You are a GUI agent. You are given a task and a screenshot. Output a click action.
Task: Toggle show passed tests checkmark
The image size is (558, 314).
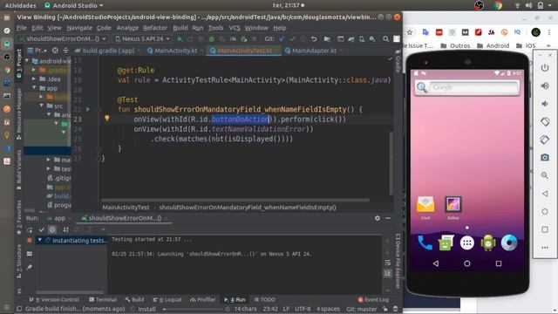(41, 229)
